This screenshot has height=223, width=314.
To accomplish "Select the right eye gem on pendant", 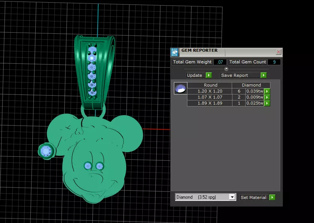I will (100, 166).
